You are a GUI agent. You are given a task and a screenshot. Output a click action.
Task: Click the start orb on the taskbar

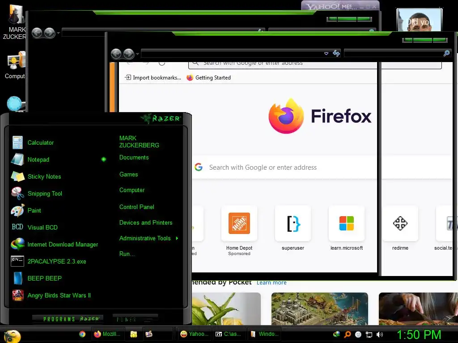click(12, 336)
